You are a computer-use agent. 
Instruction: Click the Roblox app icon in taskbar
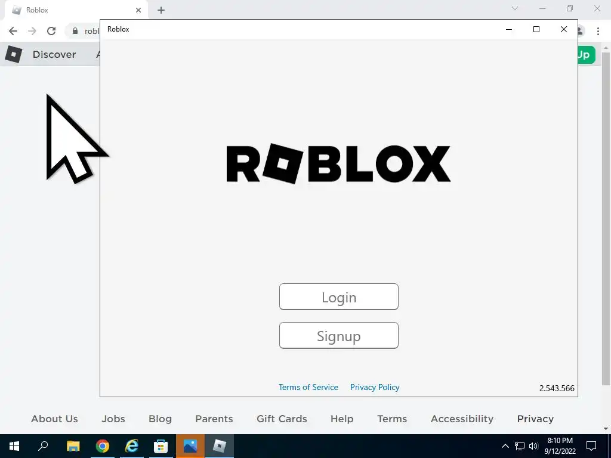pos(220,446)
